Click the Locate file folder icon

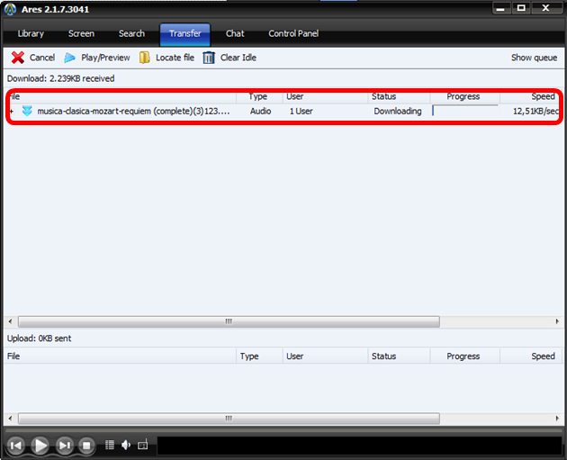[145, 58]
